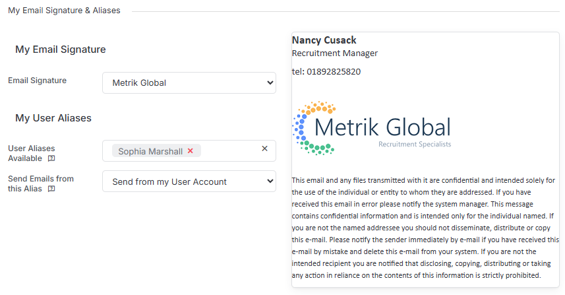Click the confidentiality disclaimer paragraph in the signature
565x295 pixels.
pyautogui.click(x=425, y=228)
